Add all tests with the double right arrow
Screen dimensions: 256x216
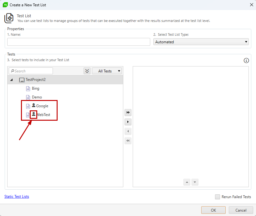pos(128,113)
